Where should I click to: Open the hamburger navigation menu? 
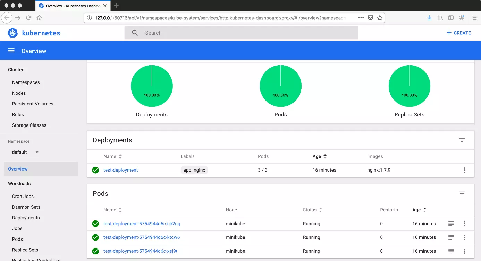[x=11, y=51]
